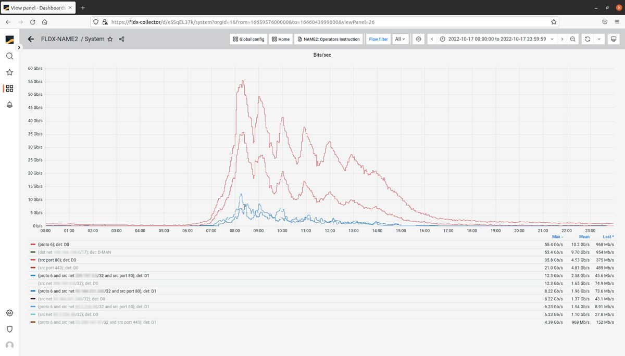
Task: Enable kiosk mode via the TV icon
Action: (613, 39)
